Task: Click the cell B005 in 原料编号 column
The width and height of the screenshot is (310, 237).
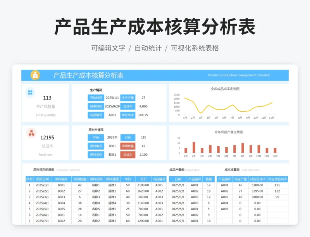Action: click(61, 209)
